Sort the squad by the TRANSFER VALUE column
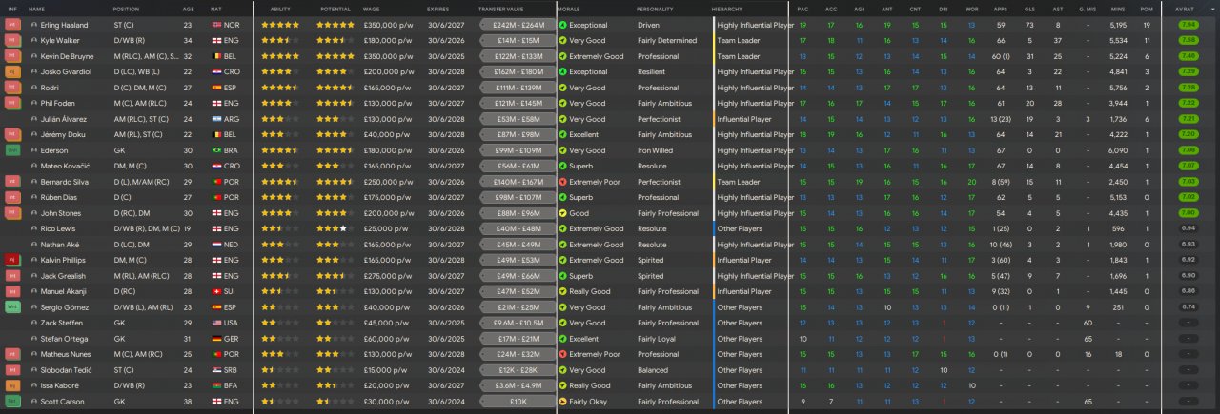 pyautogui.click(x=502, y=8)
